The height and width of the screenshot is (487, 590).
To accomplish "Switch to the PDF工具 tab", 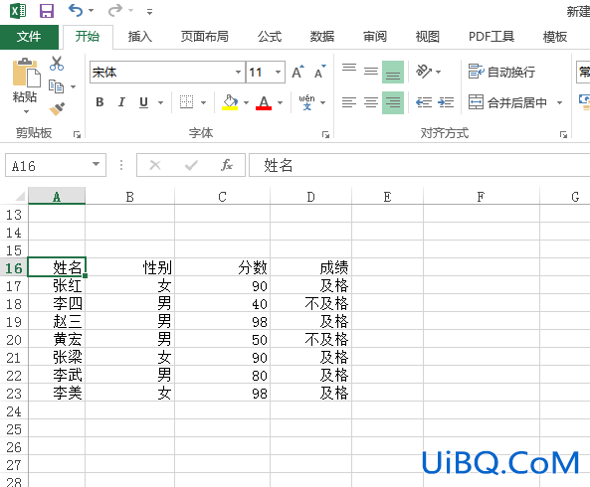I will click(x=492, y=37).
